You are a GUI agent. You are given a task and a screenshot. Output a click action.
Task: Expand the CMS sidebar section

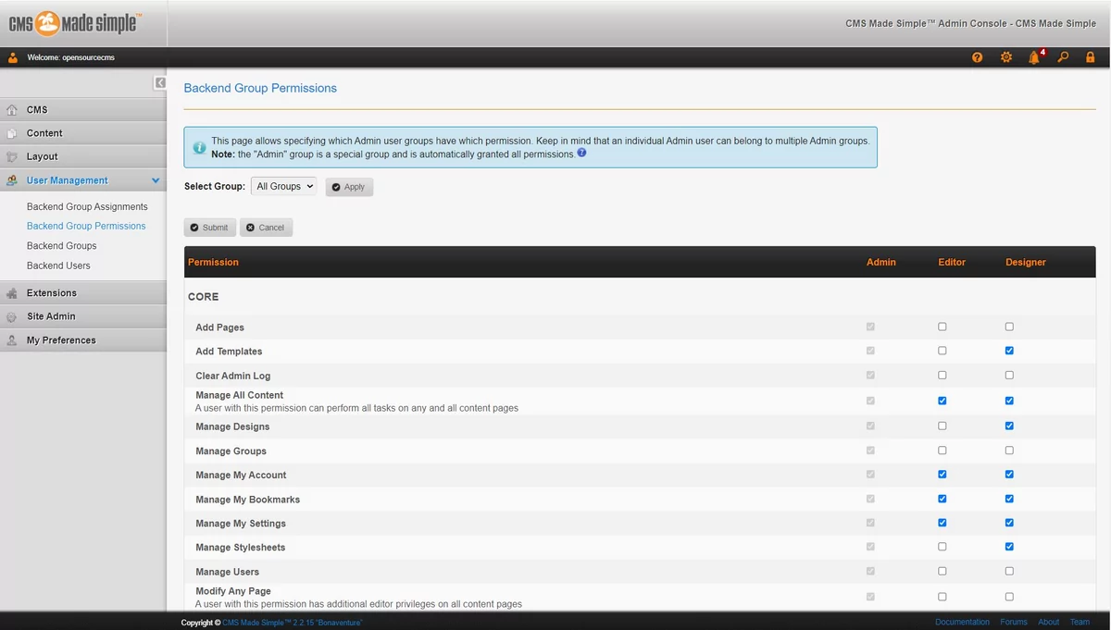click(x=83, y=110)
